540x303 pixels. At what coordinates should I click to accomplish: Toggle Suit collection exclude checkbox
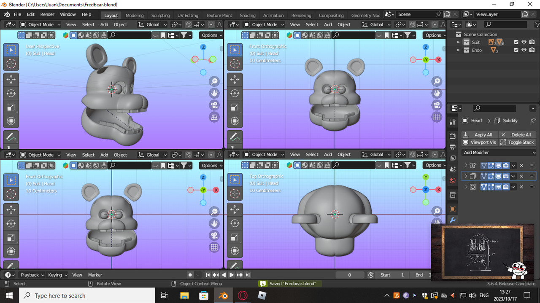click(x=516, y=42)
